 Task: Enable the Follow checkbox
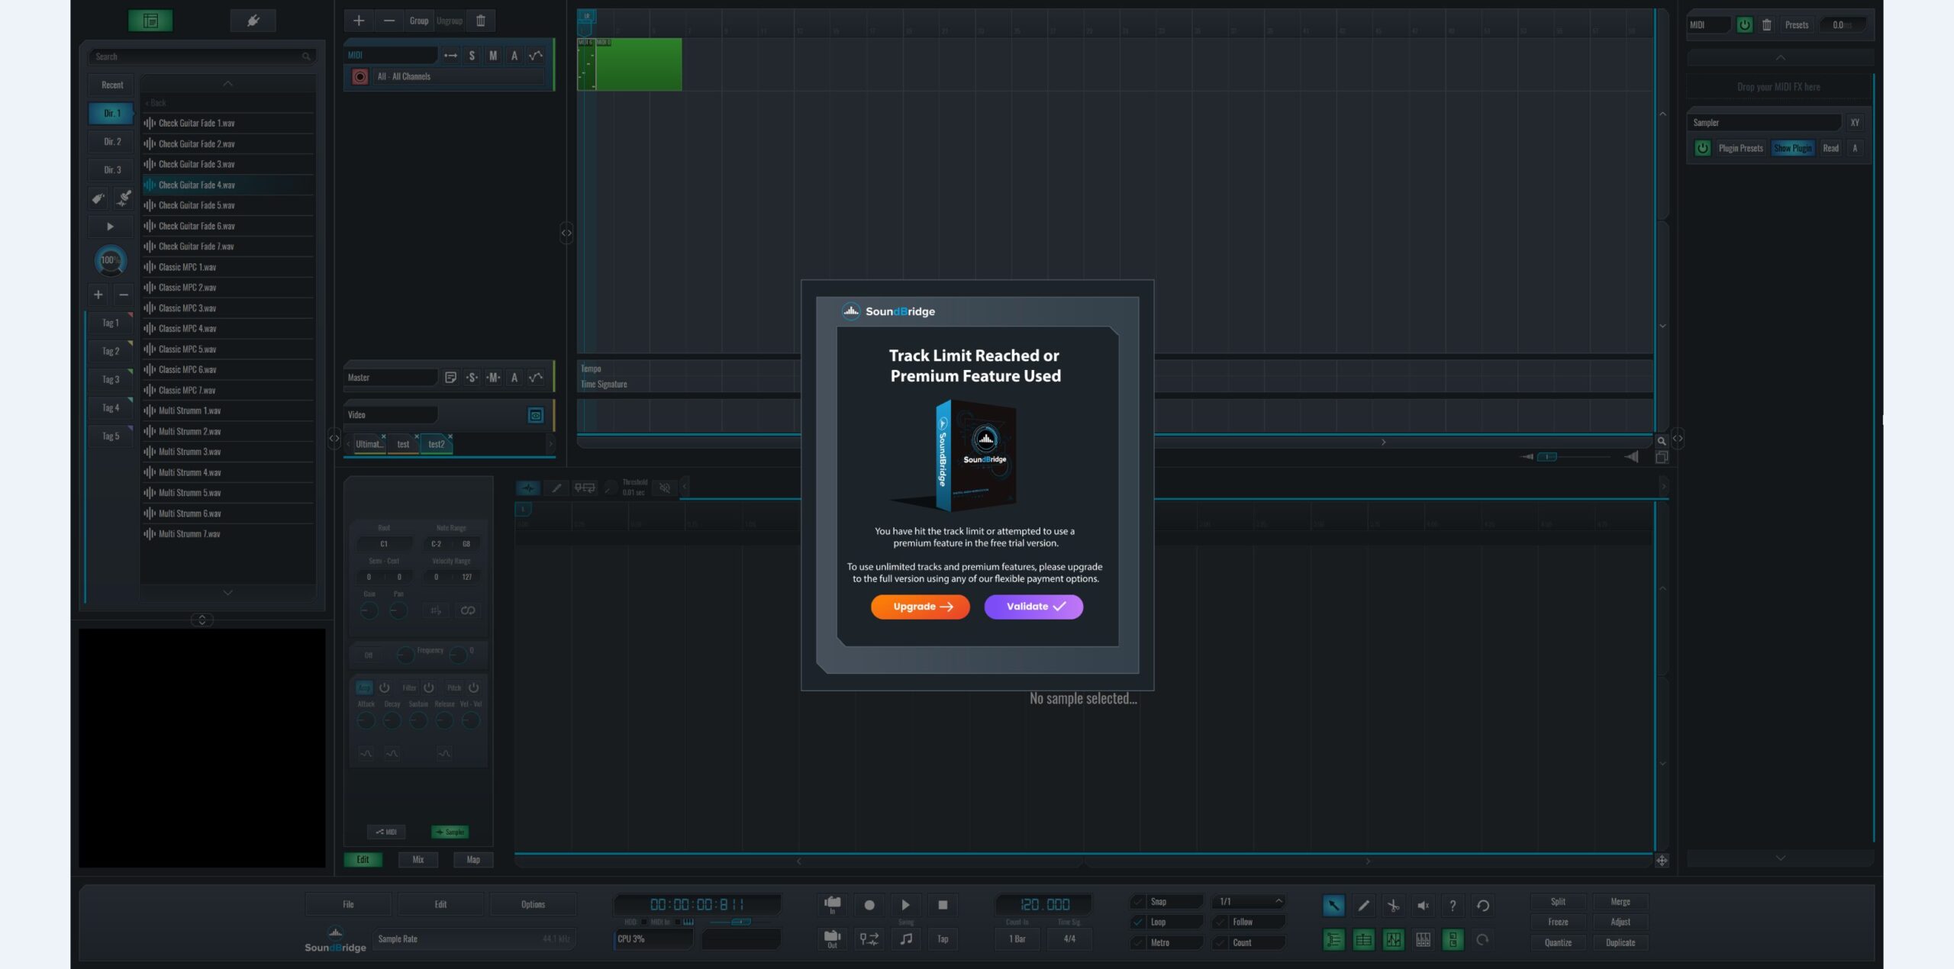[x=1220, y=922]
